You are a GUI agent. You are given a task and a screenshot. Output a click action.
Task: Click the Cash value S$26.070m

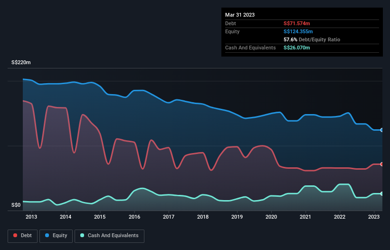[x=297, y=48]
